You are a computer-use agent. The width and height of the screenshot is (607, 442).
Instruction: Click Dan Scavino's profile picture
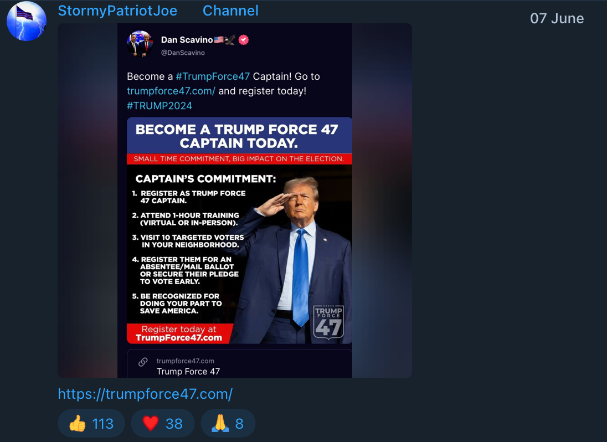(140, 43)
